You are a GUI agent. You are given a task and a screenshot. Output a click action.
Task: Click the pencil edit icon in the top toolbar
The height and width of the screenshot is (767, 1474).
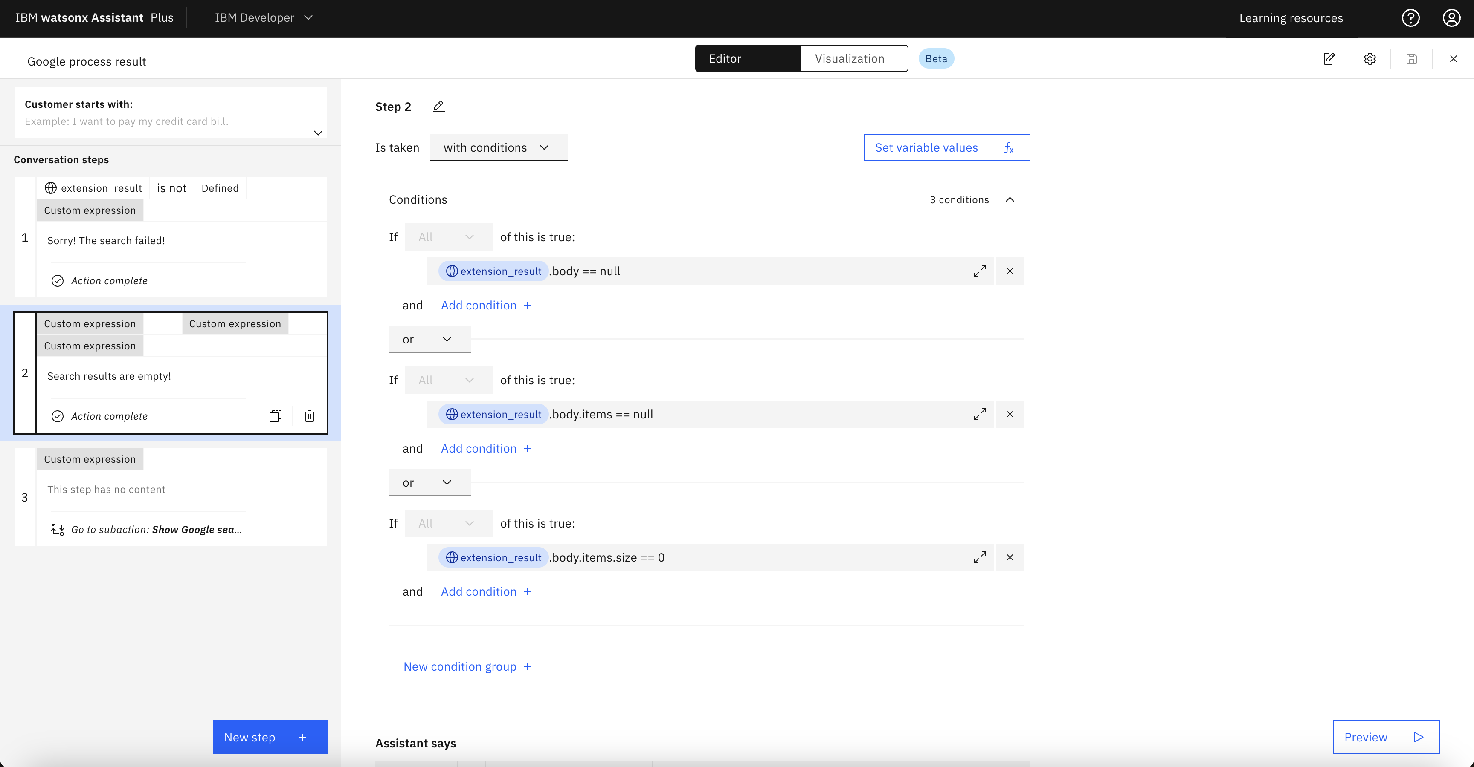tap(1330, 59)
